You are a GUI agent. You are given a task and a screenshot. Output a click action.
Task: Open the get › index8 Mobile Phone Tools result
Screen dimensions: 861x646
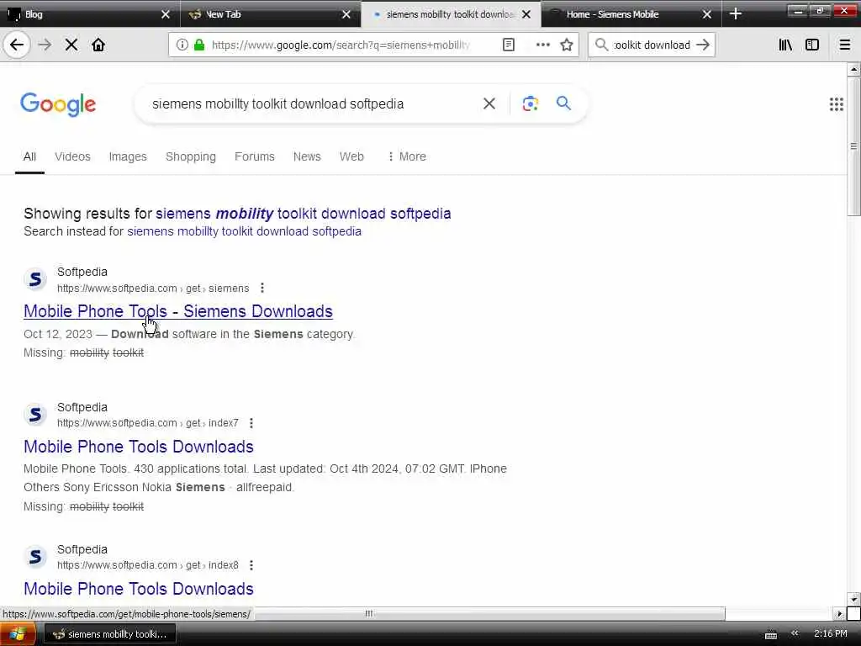tap(139, 588)
